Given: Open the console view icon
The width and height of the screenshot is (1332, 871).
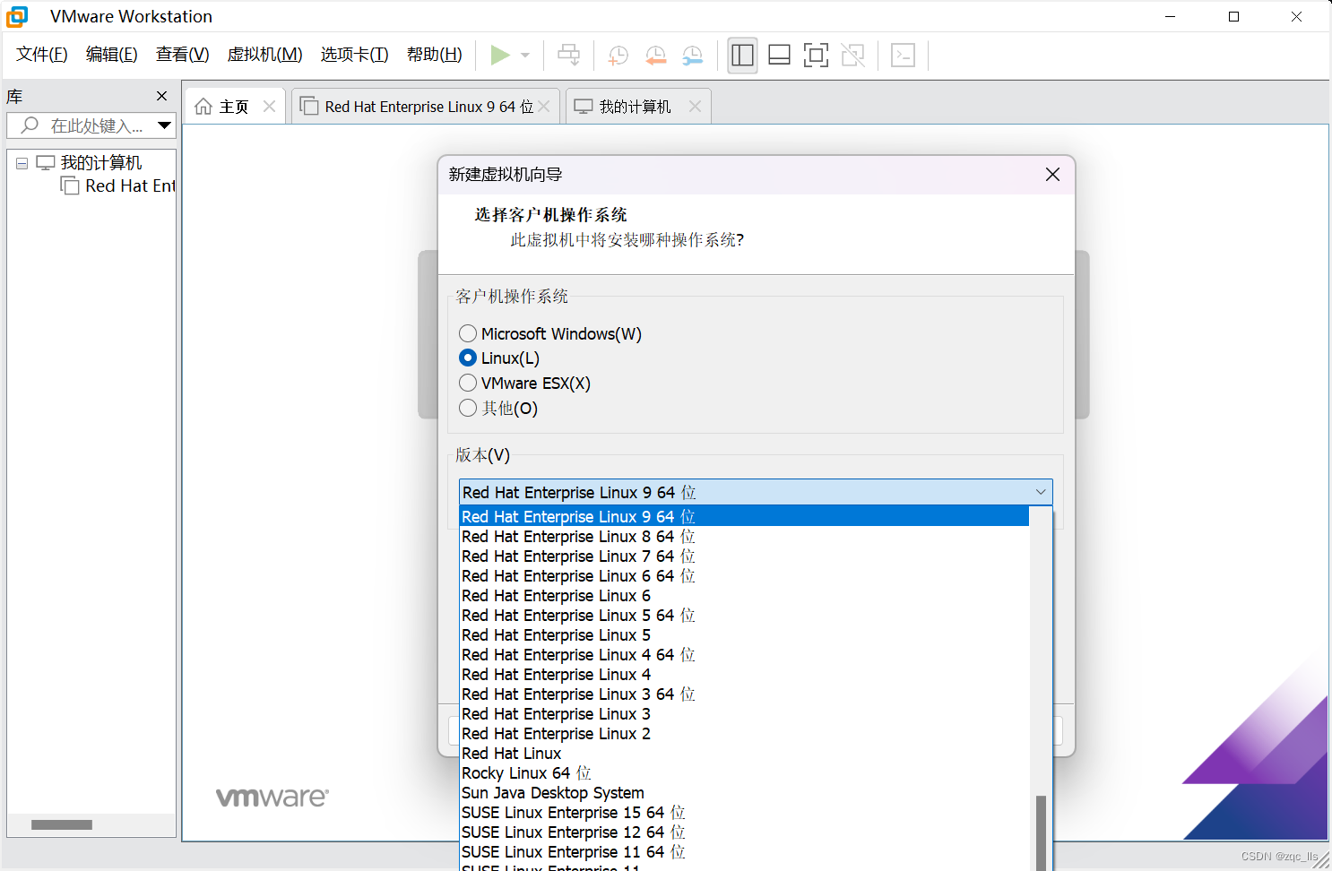Looking at the screenshot, I should click(903, 56).
